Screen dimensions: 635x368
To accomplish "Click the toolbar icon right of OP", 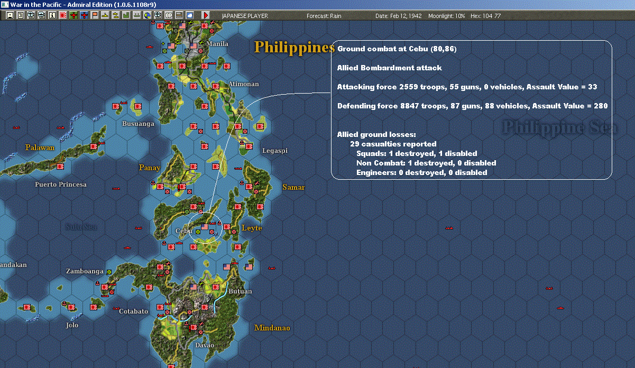I will (179, 15).
